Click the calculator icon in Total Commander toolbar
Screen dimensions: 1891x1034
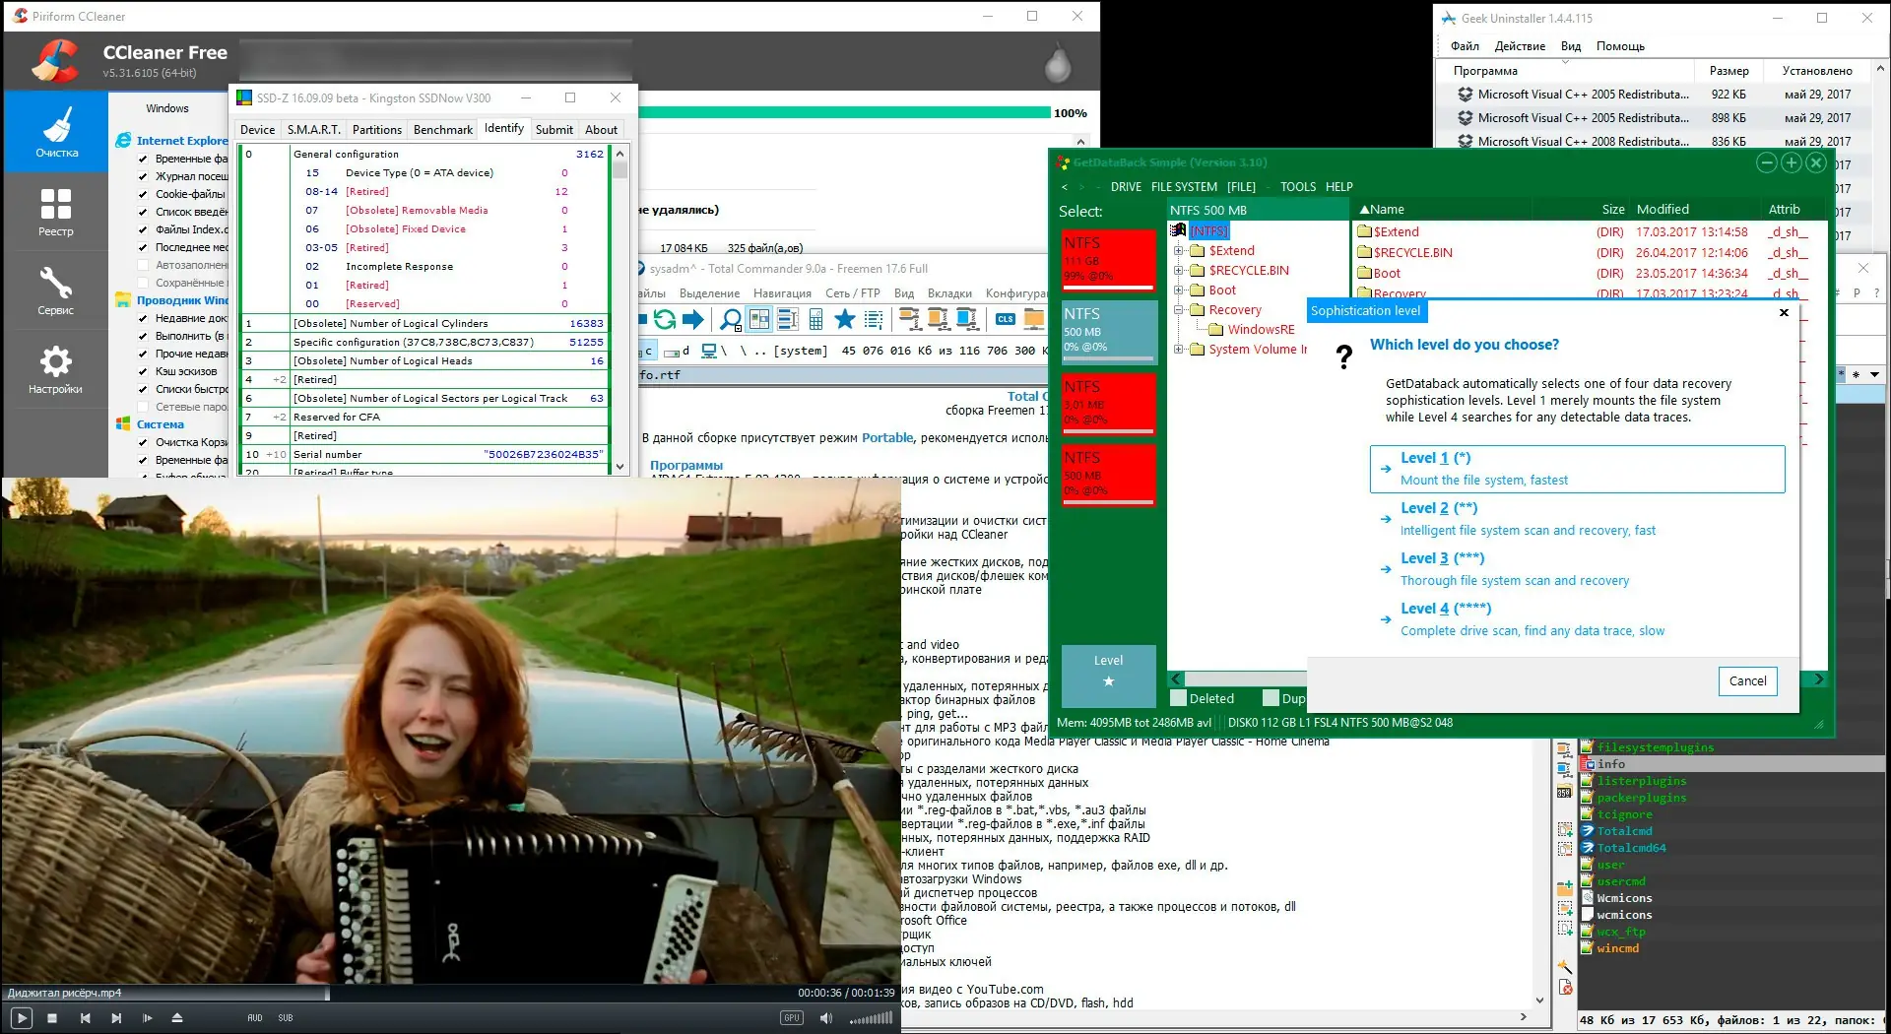[815, 319]
